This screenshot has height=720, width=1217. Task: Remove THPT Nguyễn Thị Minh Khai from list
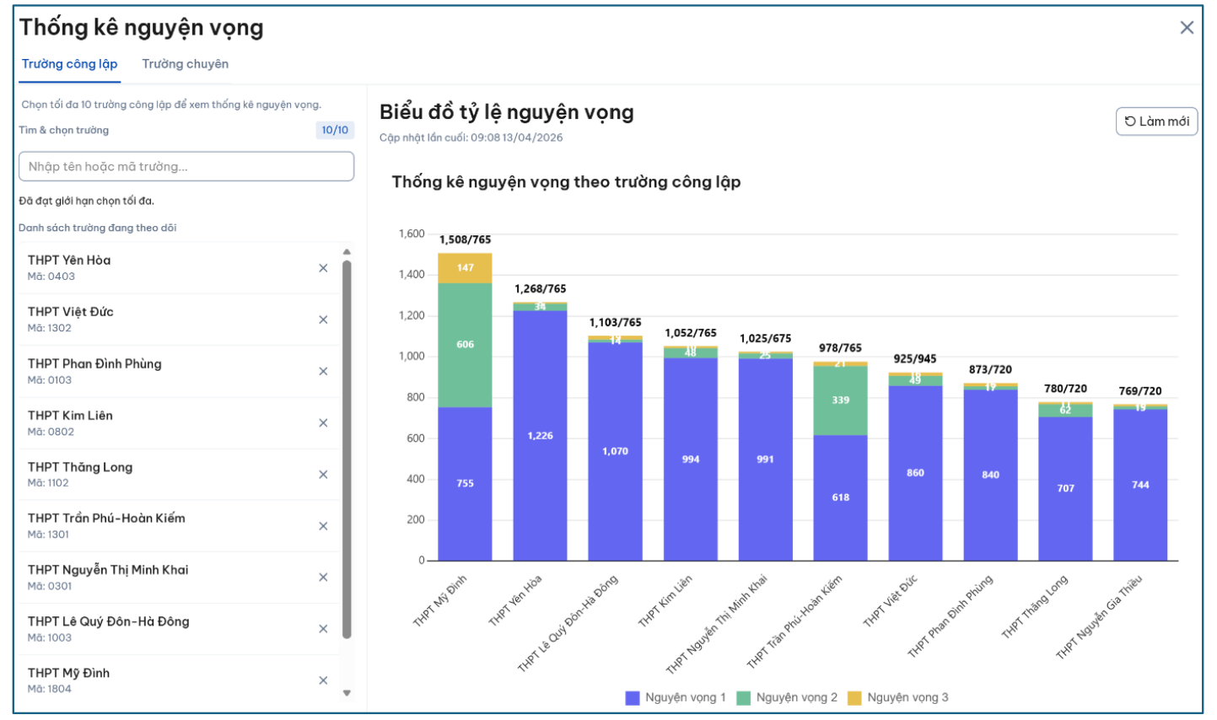323,578
